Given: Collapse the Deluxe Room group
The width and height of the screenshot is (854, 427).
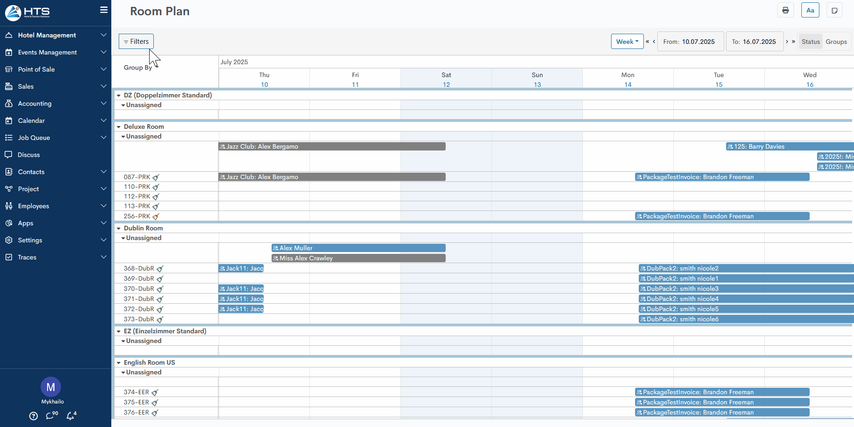Looking at the screenshot, I should 119,127.
